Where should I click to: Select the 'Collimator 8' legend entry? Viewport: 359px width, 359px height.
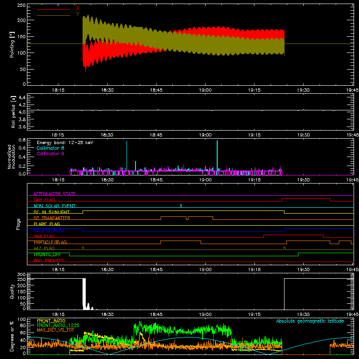point(50,148)
